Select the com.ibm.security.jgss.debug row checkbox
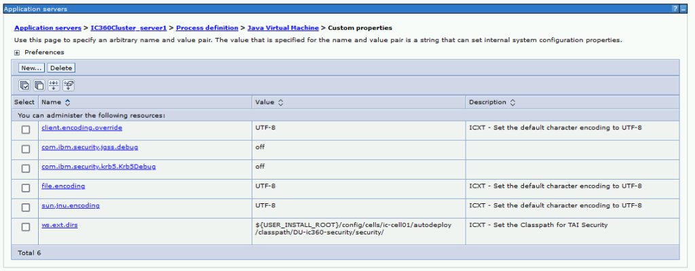The height and width of the screenshot is (271, 695). pyautogui.click(x=25, y=149)
